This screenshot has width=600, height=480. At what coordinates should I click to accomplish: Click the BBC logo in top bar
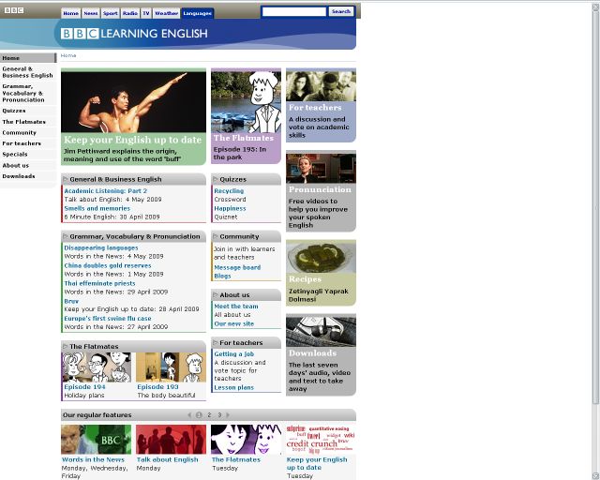14,10
